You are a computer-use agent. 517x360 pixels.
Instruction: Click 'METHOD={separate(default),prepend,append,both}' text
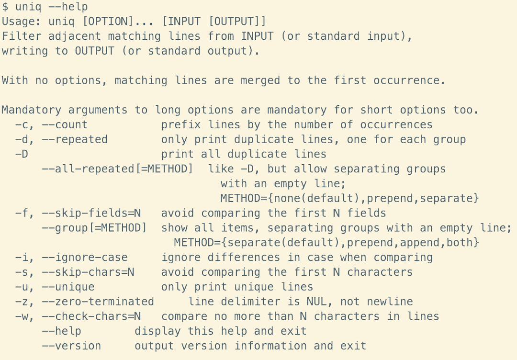(x=326, y=242)
